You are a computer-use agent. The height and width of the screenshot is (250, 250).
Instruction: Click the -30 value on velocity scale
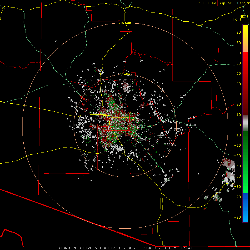pyautogui.click(x=237, y=156)
